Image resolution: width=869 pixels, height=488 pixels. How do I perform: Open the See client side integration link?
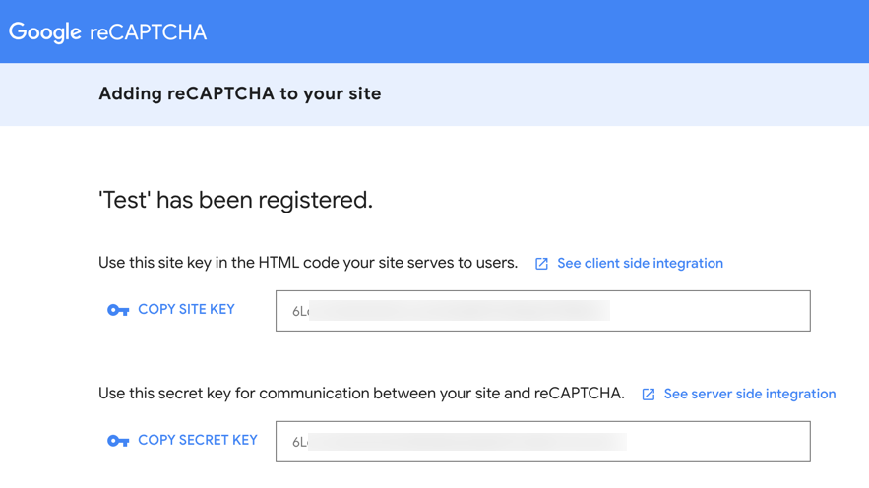click(640, 263)
